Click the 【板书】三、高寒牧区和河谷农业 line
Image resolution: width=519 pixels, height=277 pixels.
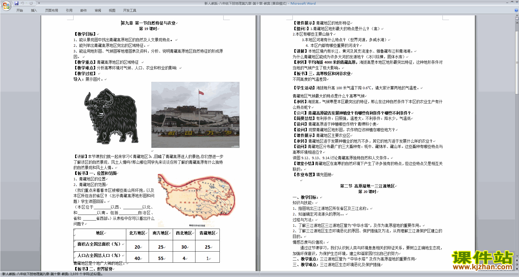[322, 74]
